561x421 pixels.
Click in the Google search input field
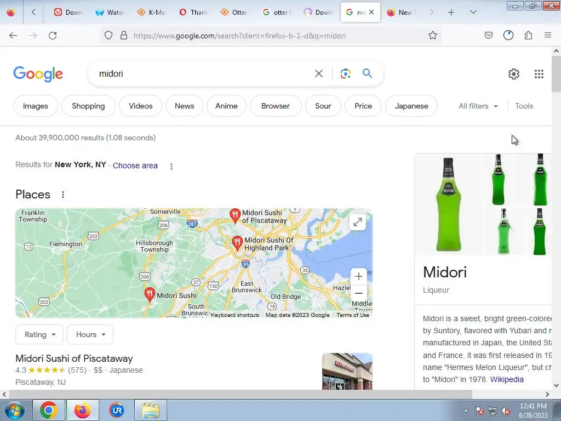point(204,74)
